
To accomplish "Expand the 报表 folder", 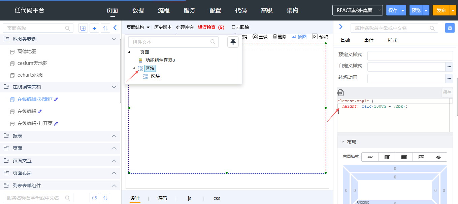I will point(114,136).
